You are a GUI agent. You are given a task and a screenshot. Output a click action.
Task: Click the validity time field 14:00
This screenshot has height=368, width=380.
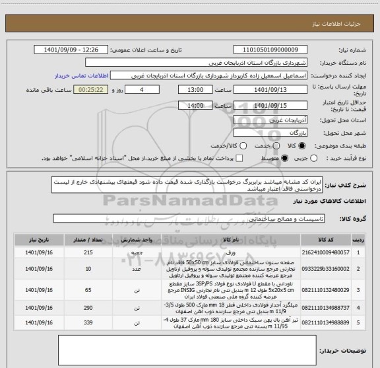[x=195, y=105]
